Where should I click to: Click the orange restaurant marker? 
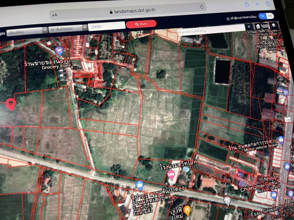pos(187,211)
